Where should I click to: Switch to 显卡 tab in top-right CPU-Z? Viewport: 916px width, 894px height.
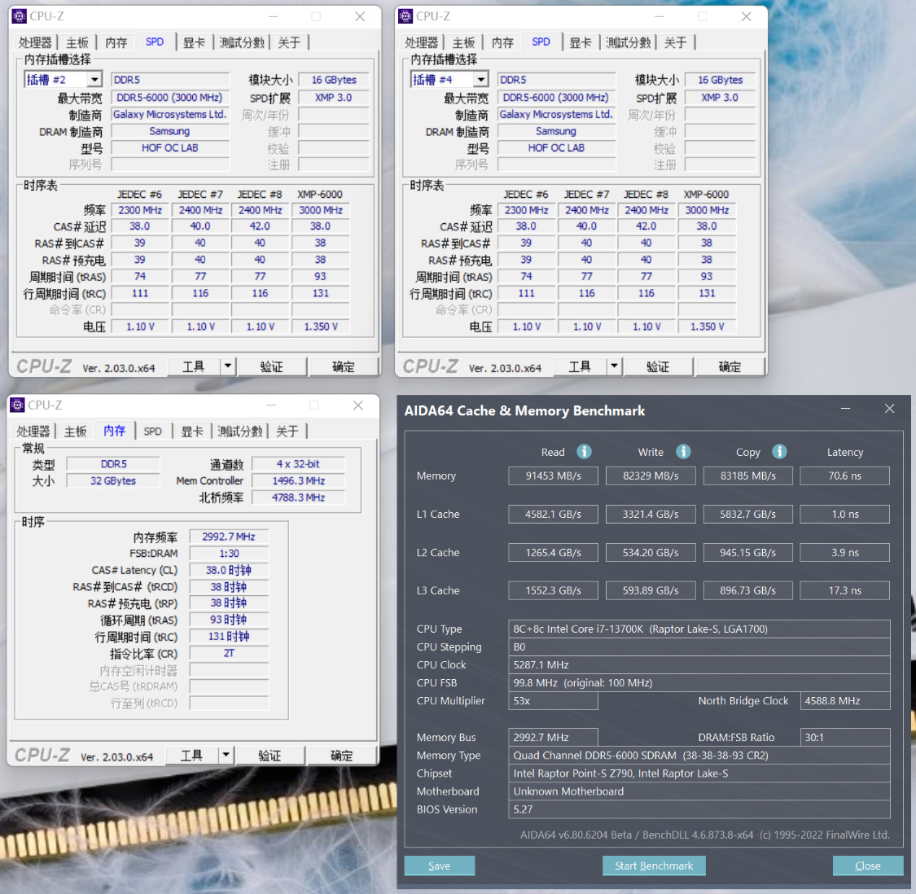pyautogui.click(x=580, y=42)
